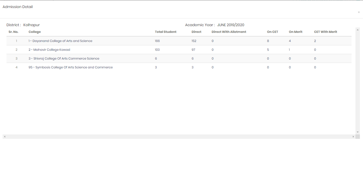363x173 pixels.
Task: Open Dayanand College of Arts and Science
Action: point(60,41)
